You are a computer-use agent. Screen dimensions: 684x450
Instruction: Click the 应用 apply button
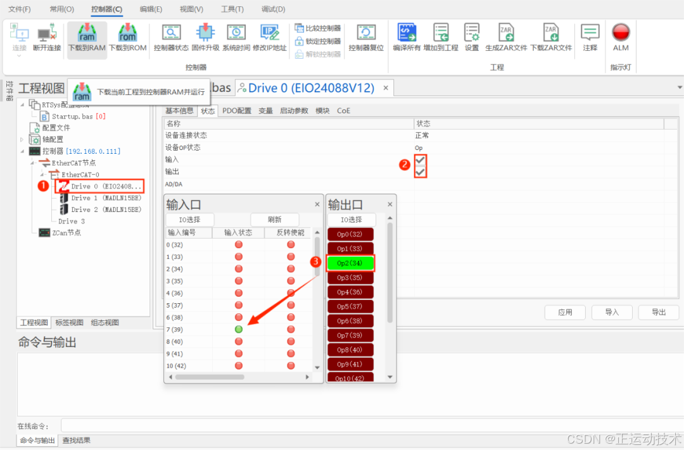click(x=564, y=312)
